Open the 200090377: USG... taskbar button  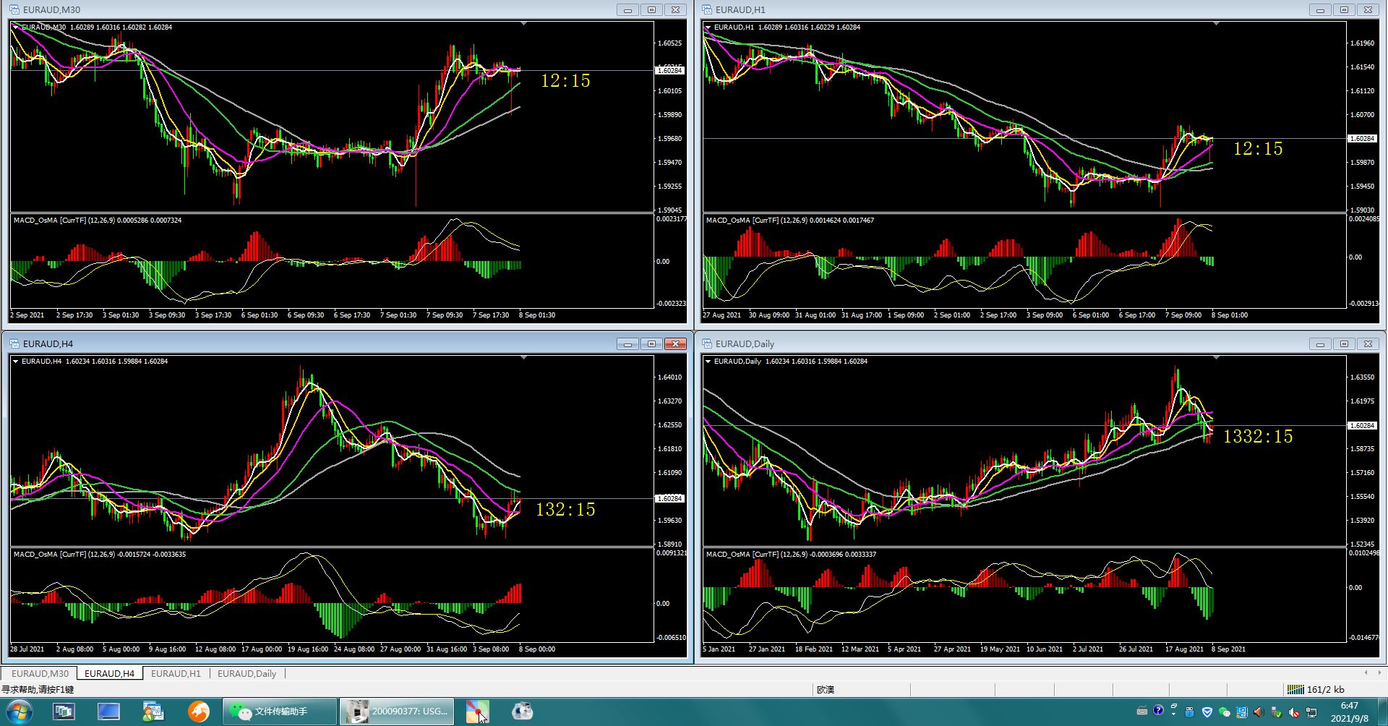click(397, 712)
